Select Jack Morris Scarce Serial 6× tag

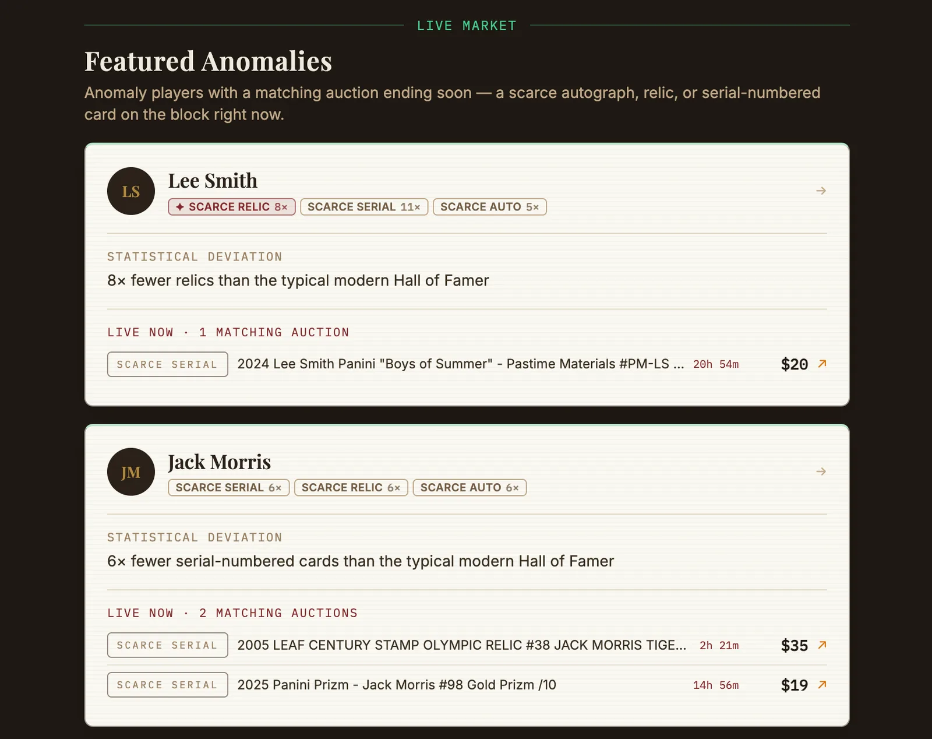pos(229,488)
